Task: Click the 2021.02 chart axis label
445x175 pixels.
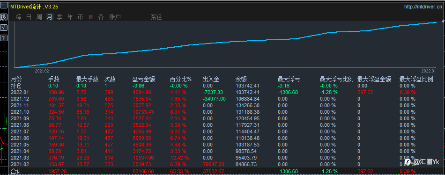Action: [42, 71]
